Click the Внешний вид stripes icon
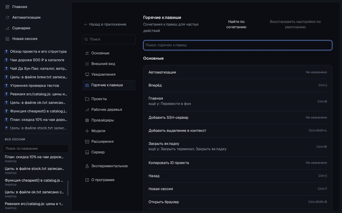Screen dimensions: 342x213 coord(87,64)
